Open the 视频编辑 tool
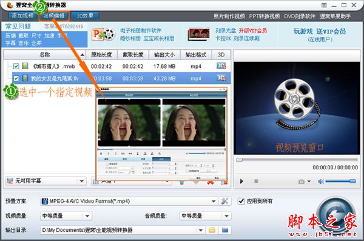 [54, 16]
